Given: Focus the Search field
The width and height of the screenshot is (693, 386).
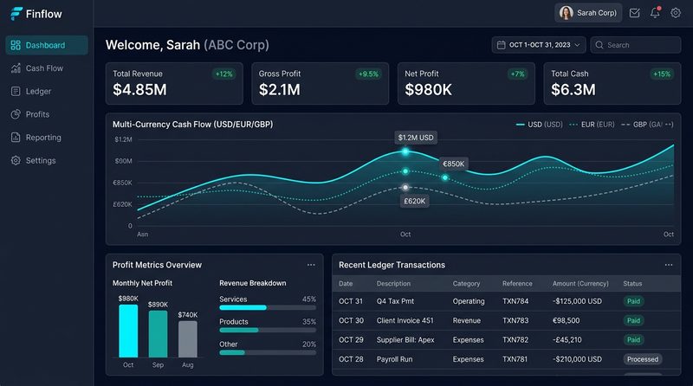Looking at the screenshot, I should click(636, 45).
